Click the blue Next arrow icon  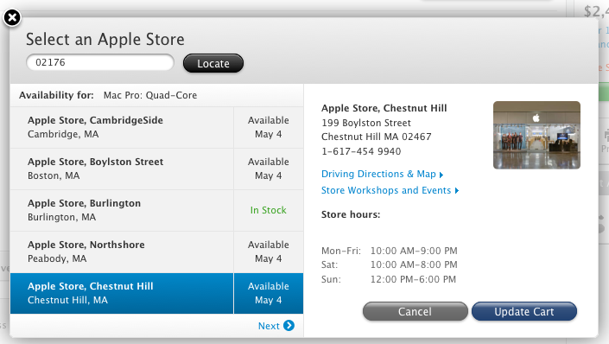(x=289, y=325)
